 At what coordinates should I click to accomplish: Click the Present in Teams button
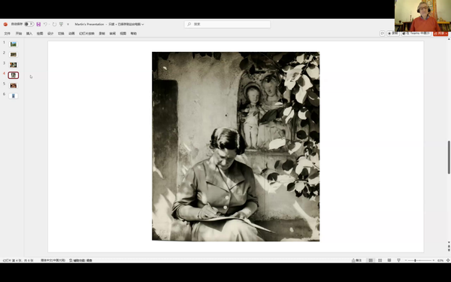(x=416, y=33)
